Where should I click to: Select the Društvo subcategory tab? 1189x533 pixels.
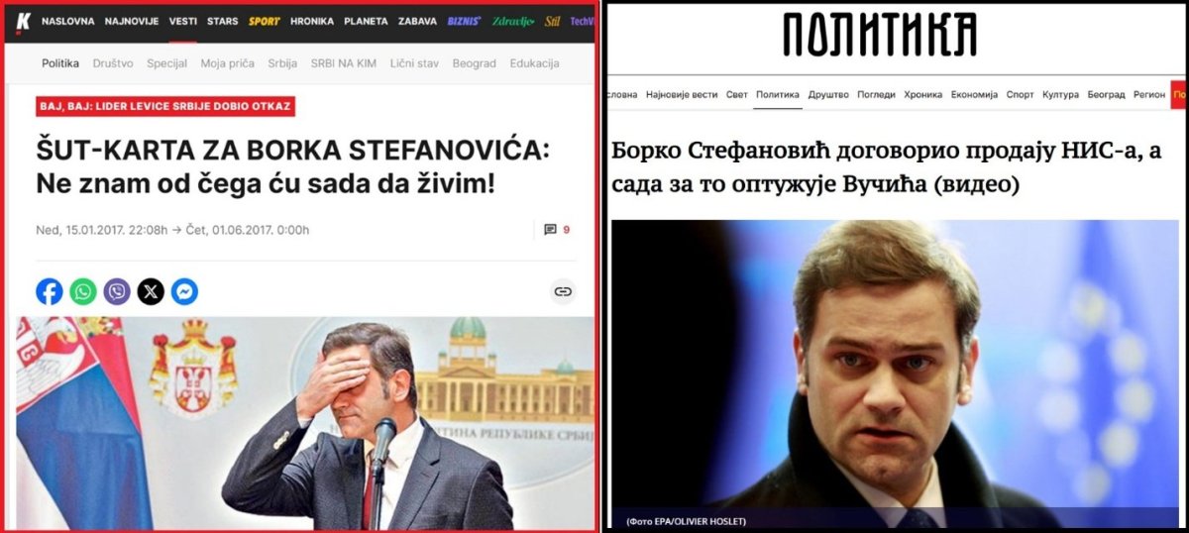(x=113, y=63)
